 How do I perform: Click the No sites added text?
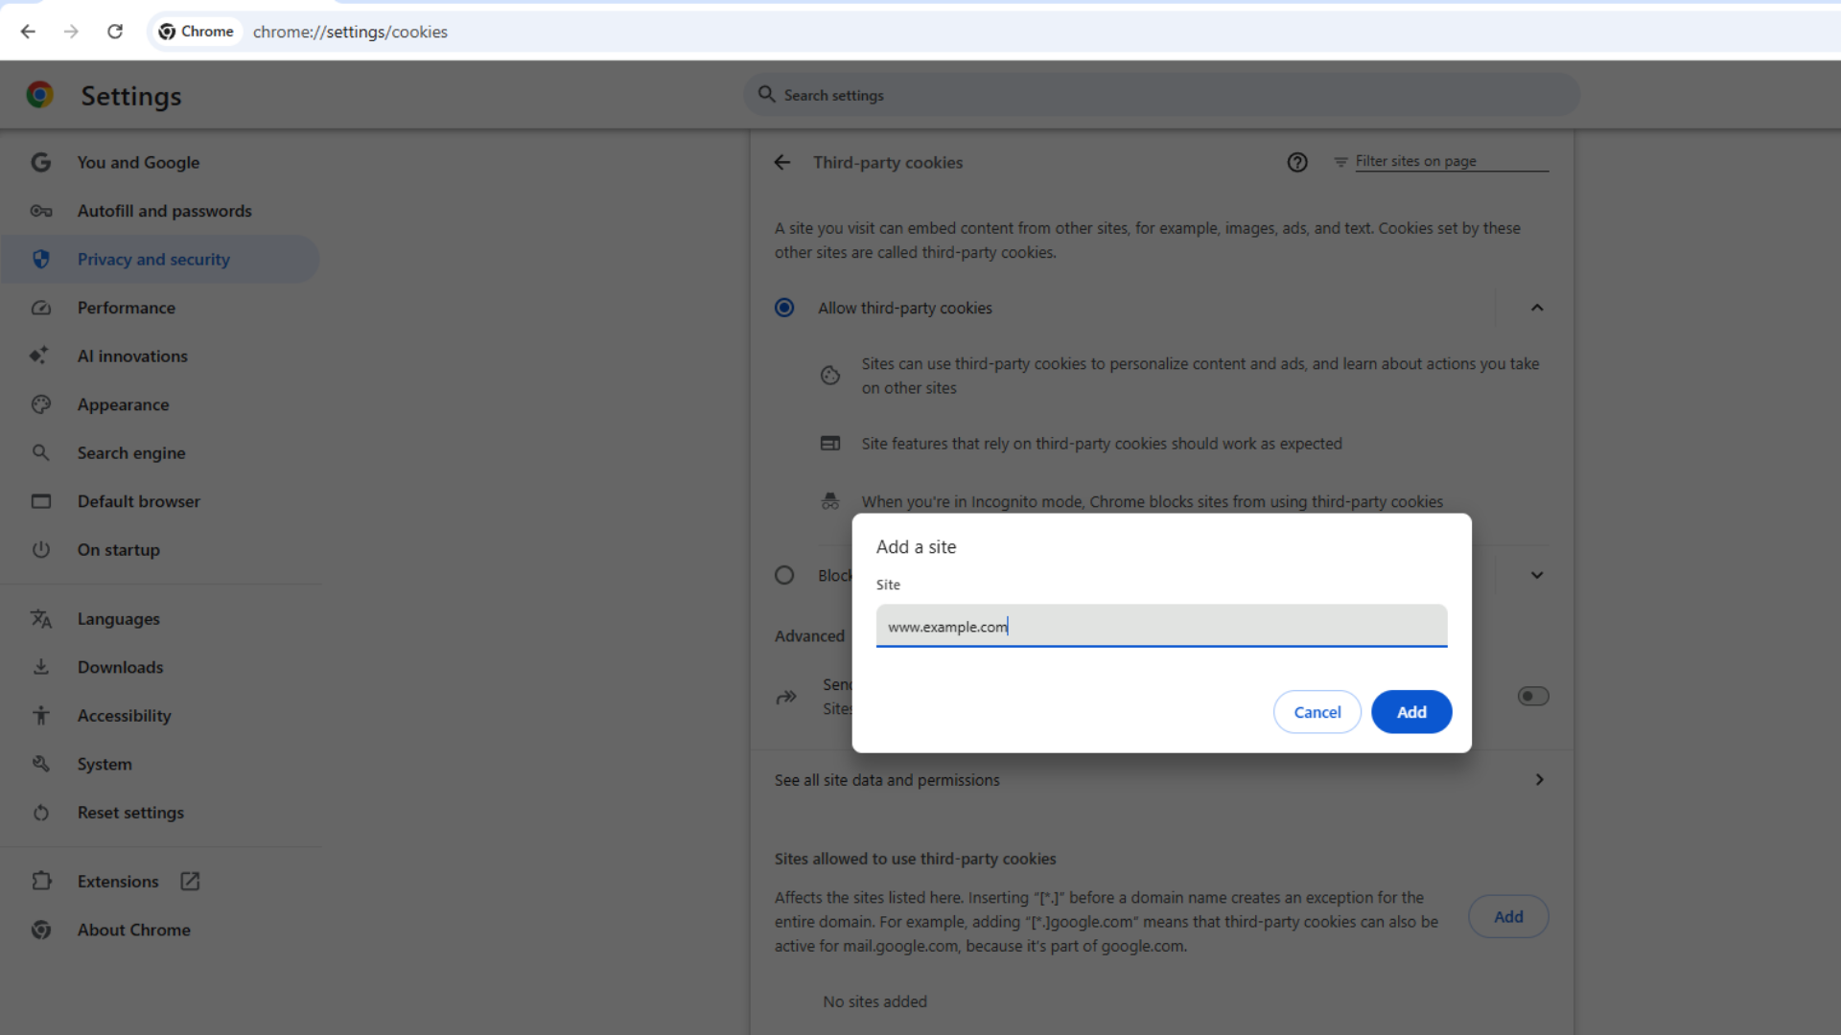click(x=874, y=1001)
